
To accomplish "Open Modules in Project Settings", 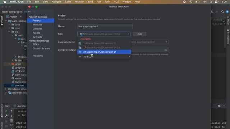I will click(x=37, y=25).
